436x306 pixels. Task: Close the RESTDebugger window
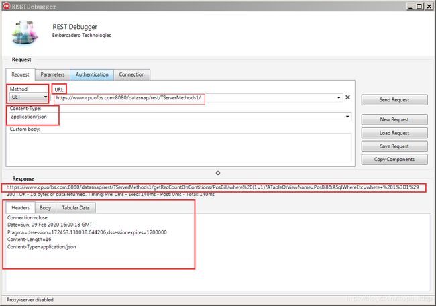click(429, 6)
